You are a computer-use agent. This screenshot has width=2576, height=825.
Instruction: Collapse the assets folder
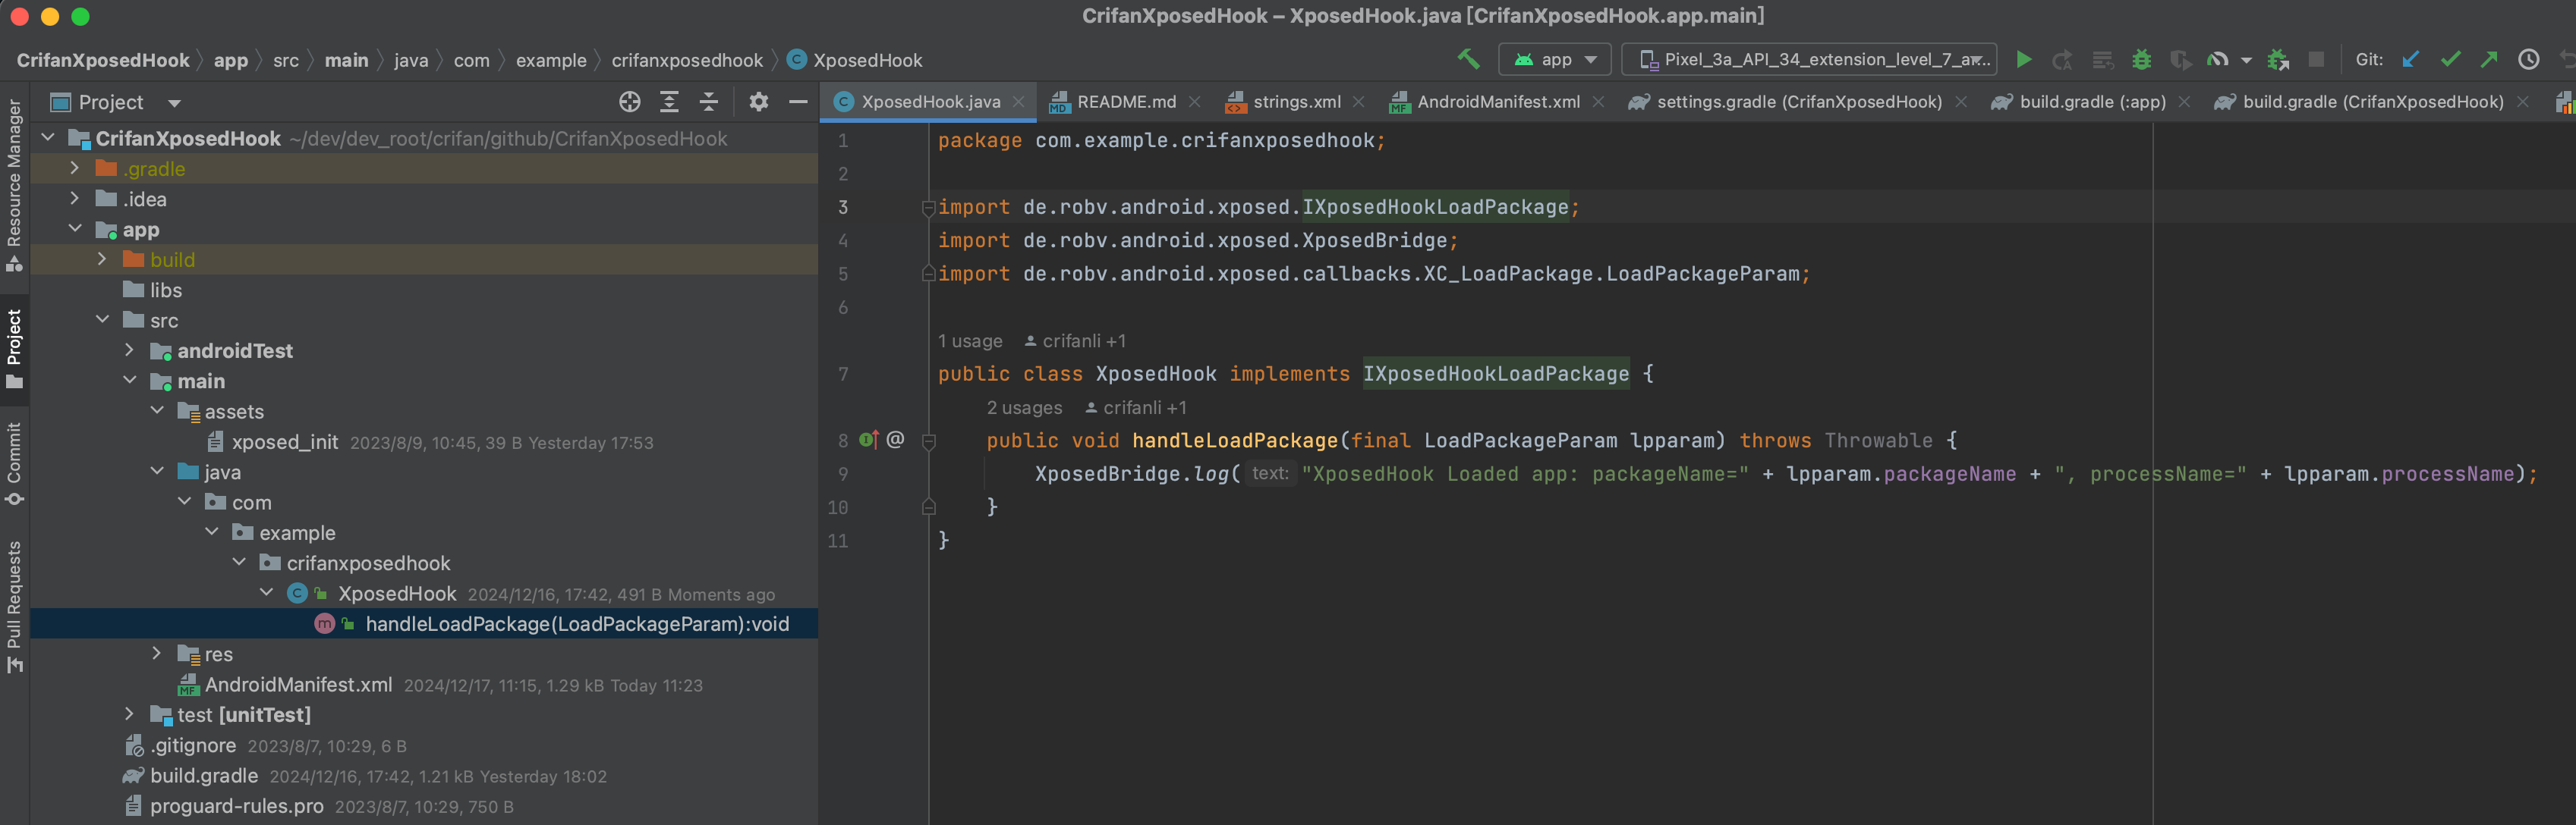(x=157, y=410)
